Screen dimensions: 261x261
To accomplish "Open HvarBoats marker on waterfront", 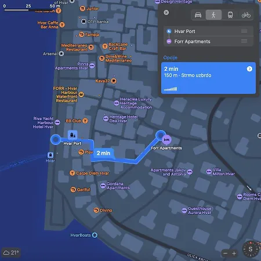I will pyautogui.click(x=95, y=235).
